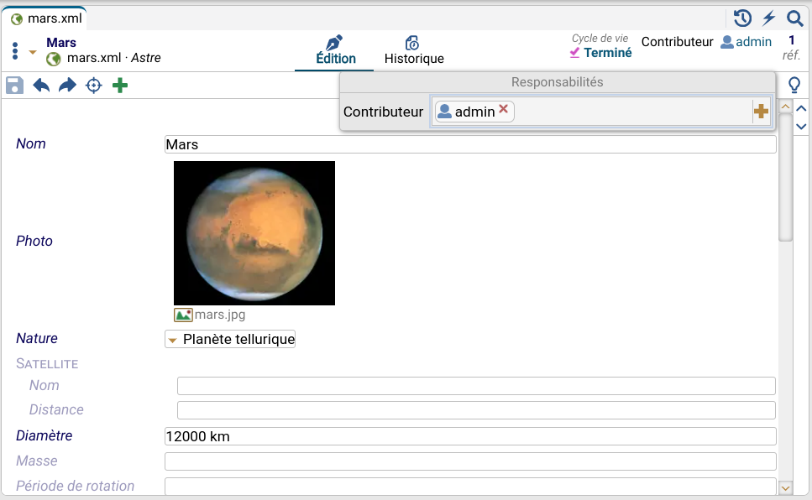Screen dimensions: 812x500
Task: Open the three-dot item menu
Action: 15,51
